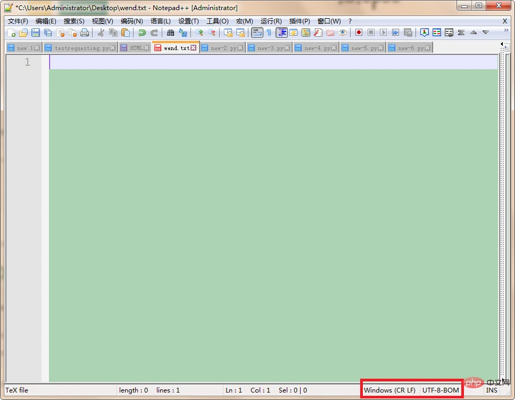Open the 编码(N) encoding menu
Viewport: 515px width, 400px height.
[x=131, y=21]
